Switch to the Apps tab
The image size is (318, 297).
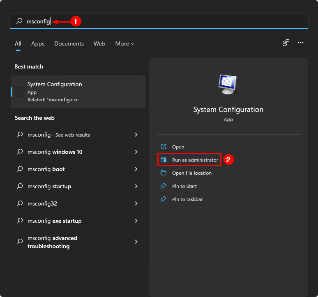pos(38,44)
